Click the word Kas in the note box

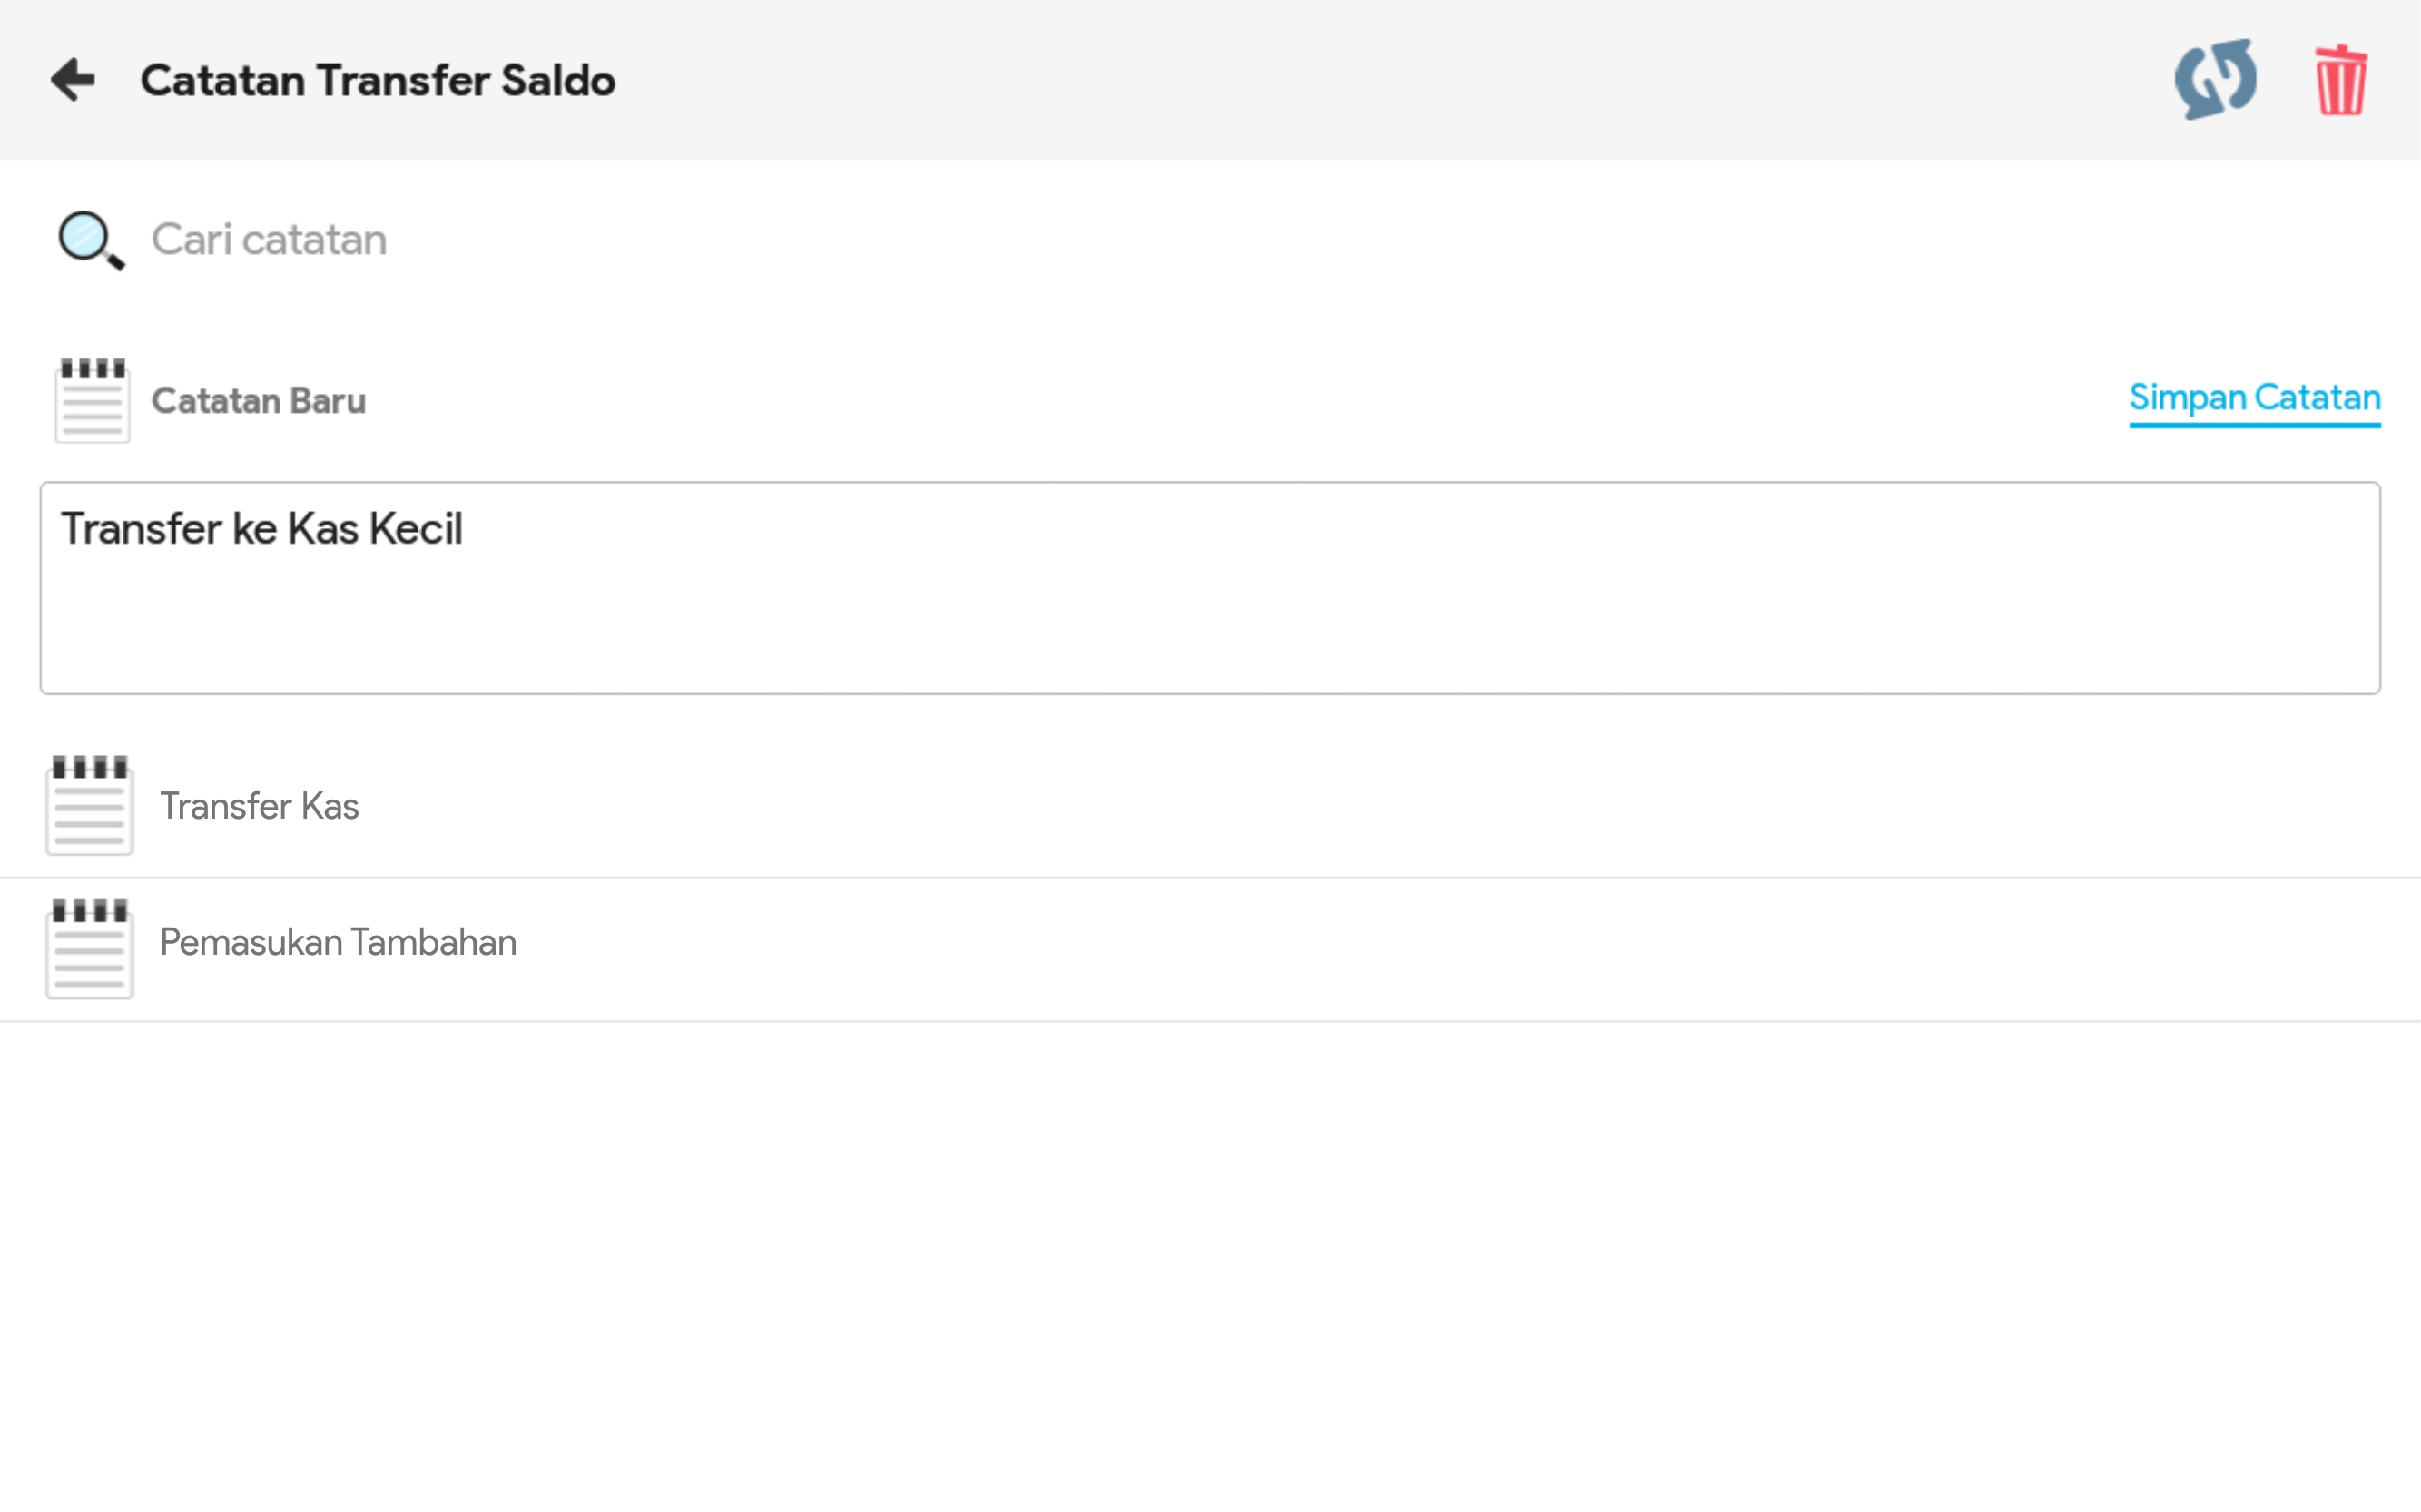[x=323, y=529]
